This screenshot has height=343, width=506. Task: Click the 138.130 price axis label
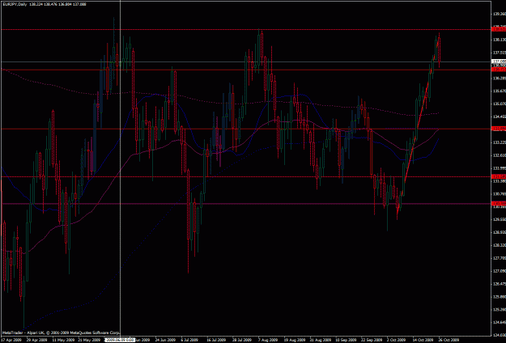pyautogui.click(x=500, y=40)
